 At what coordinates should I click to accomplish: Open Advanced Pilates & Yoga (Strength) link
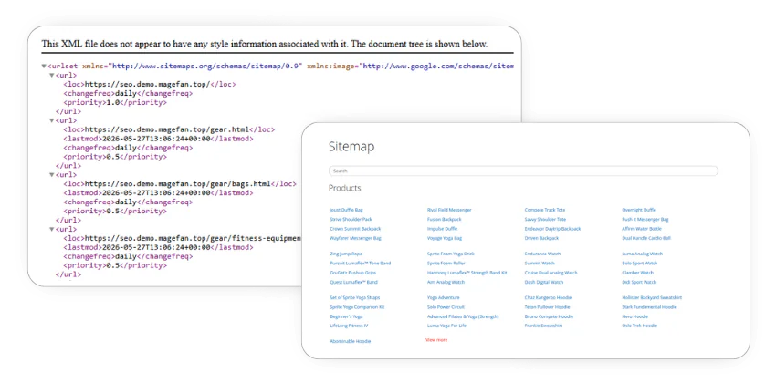pos(463,316)
